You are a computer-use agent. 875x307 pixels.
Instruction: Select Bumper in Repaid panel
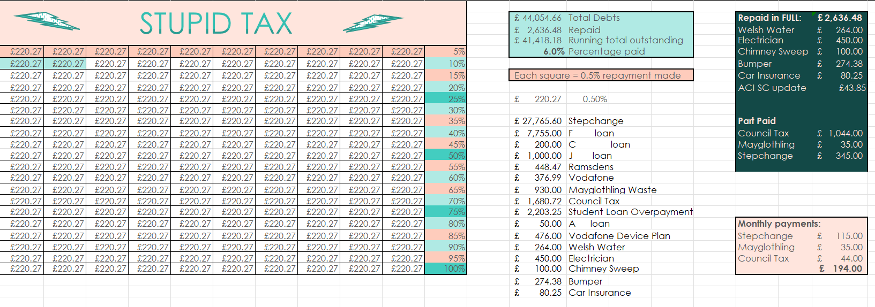point(754,64)
